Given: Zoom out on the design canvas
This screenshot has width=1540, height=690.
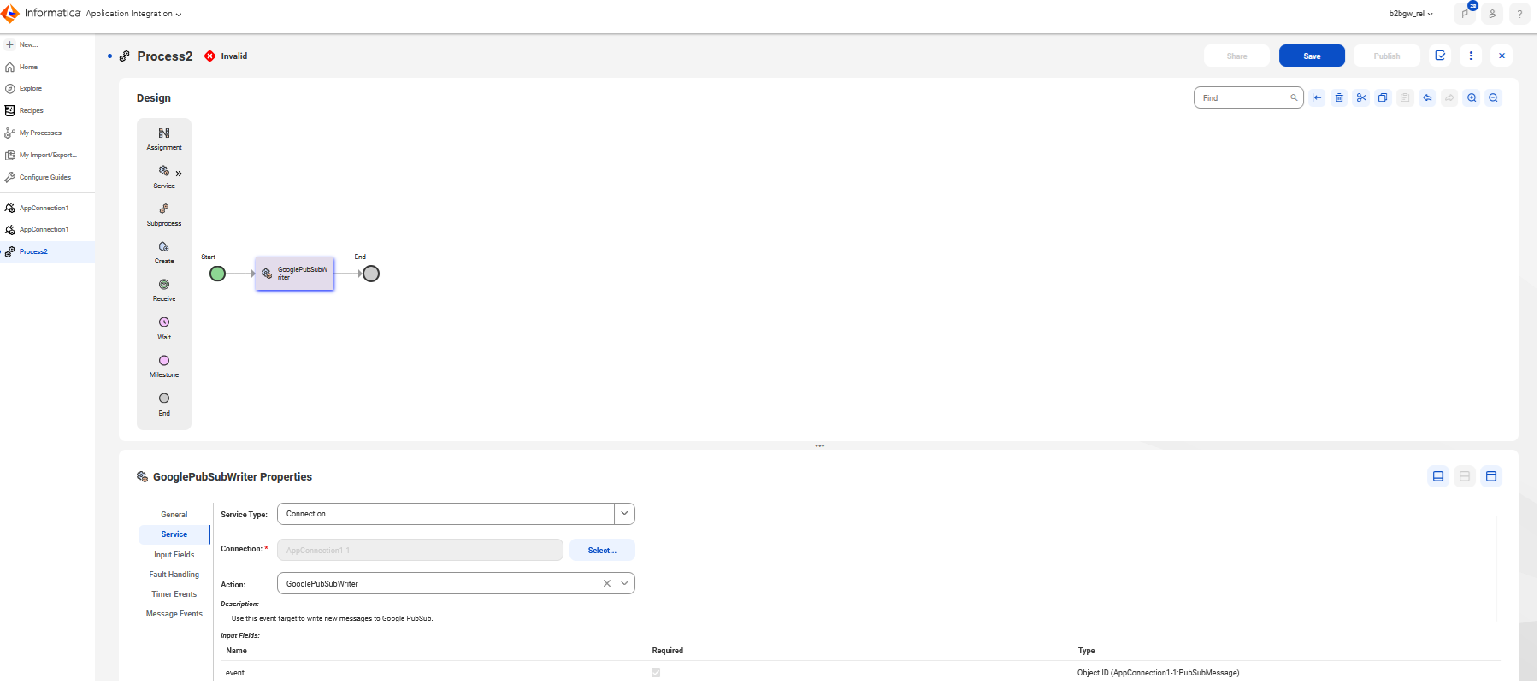Looking at the screenshot, I should coord(1493,97).
